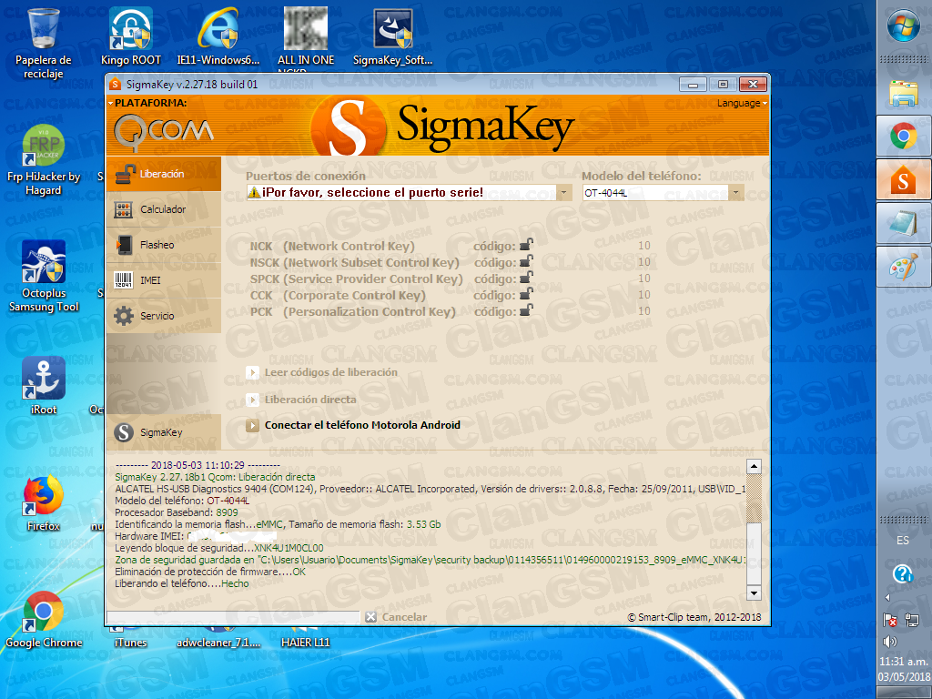The image size is (932, 699).
Task: Click log line 'Leyendo bloque de seguridad'
Action: point(219,548)
